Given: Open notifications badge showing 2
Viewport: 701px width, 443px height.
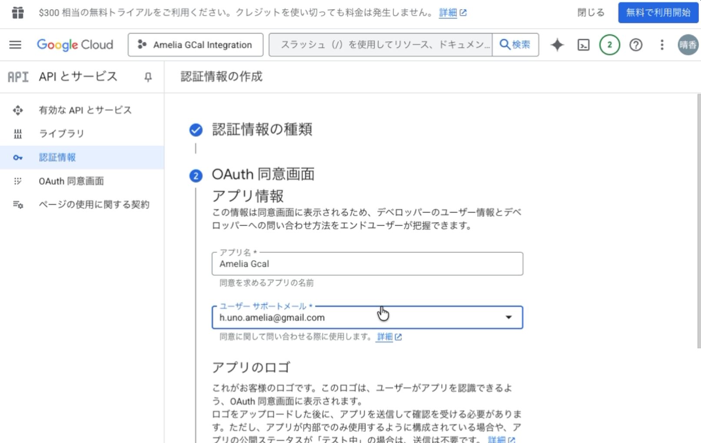Looking at the screenshot, I should (x=609, y=45).
